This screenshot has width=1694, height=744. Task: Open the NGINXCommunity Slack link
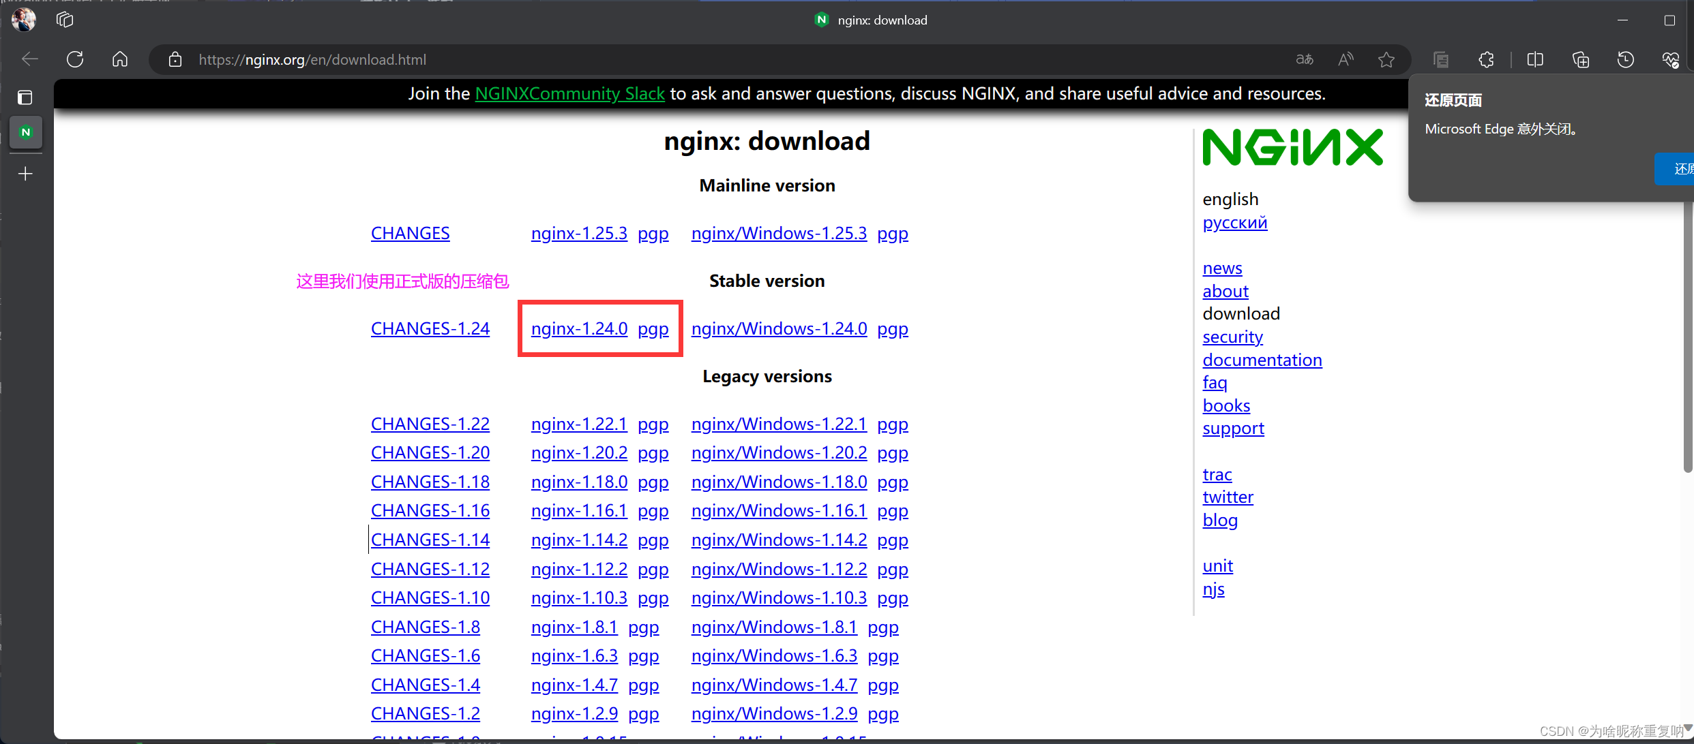[x=569, y=93]
